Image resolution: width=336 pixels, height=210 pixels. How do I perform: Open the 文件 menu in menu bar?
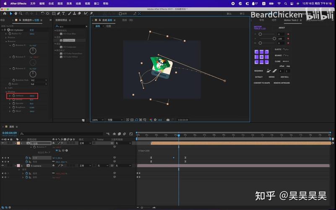(x=33, y=3)
